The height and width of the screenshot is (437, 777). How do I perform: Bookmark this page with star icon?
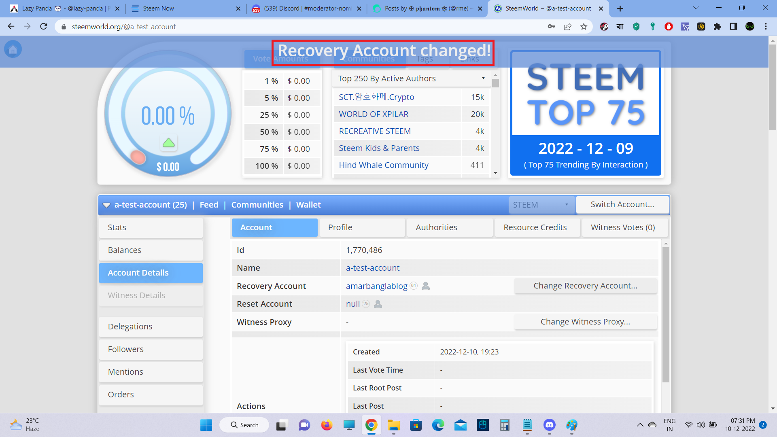coord(584,27)
